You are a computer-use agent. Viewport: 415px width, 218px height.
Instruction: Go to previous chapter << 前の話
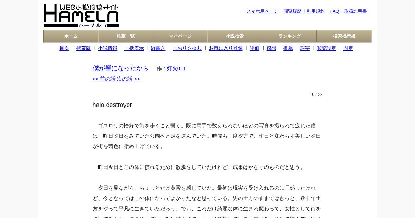click(x=104, y=79)
